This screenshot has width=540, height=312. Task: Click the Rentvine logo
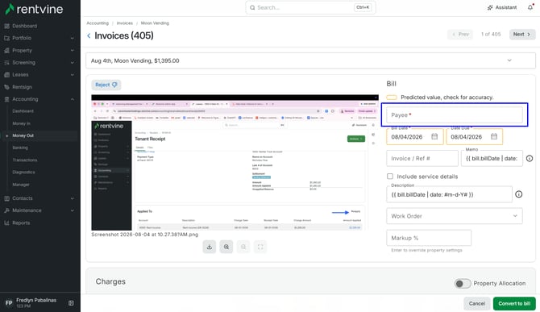(x=34, y=9)
